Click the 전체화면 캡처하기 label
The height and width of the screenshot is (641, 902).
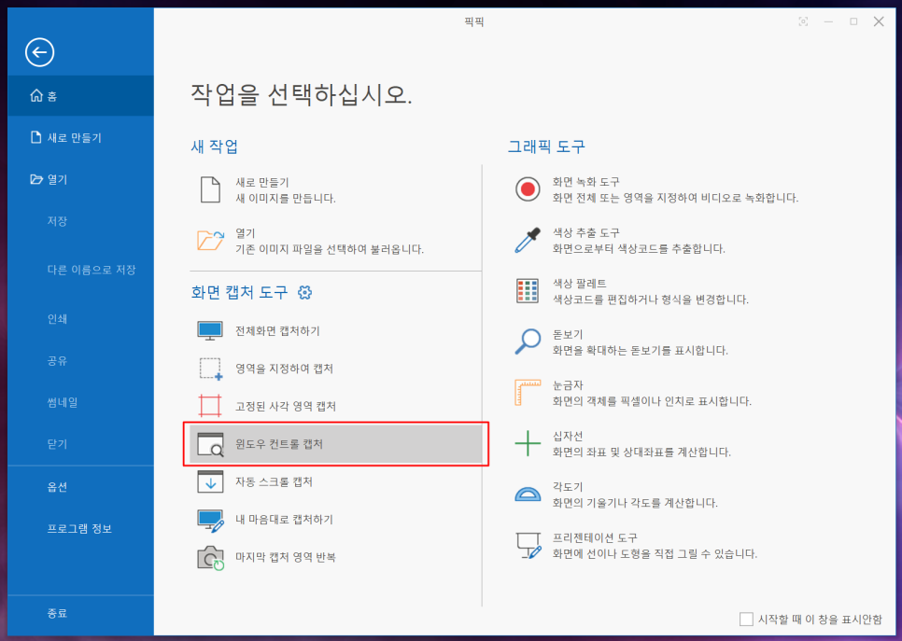[277, 331]
